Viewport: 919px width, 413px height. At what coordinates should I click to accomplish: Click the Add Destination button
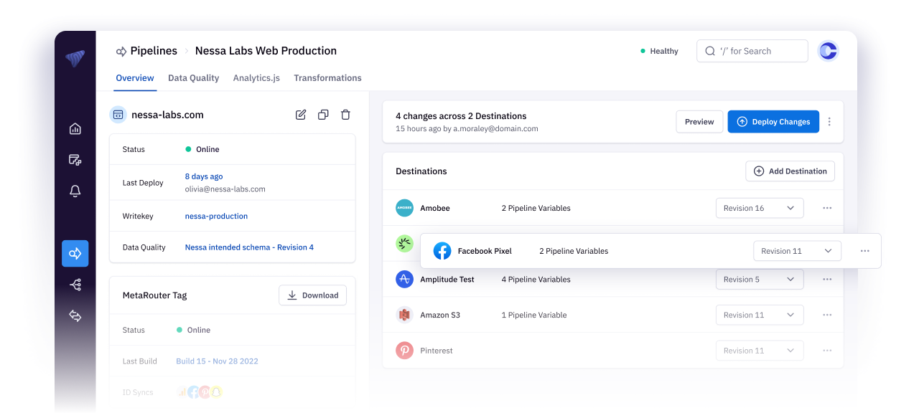[x=790, y=171]
